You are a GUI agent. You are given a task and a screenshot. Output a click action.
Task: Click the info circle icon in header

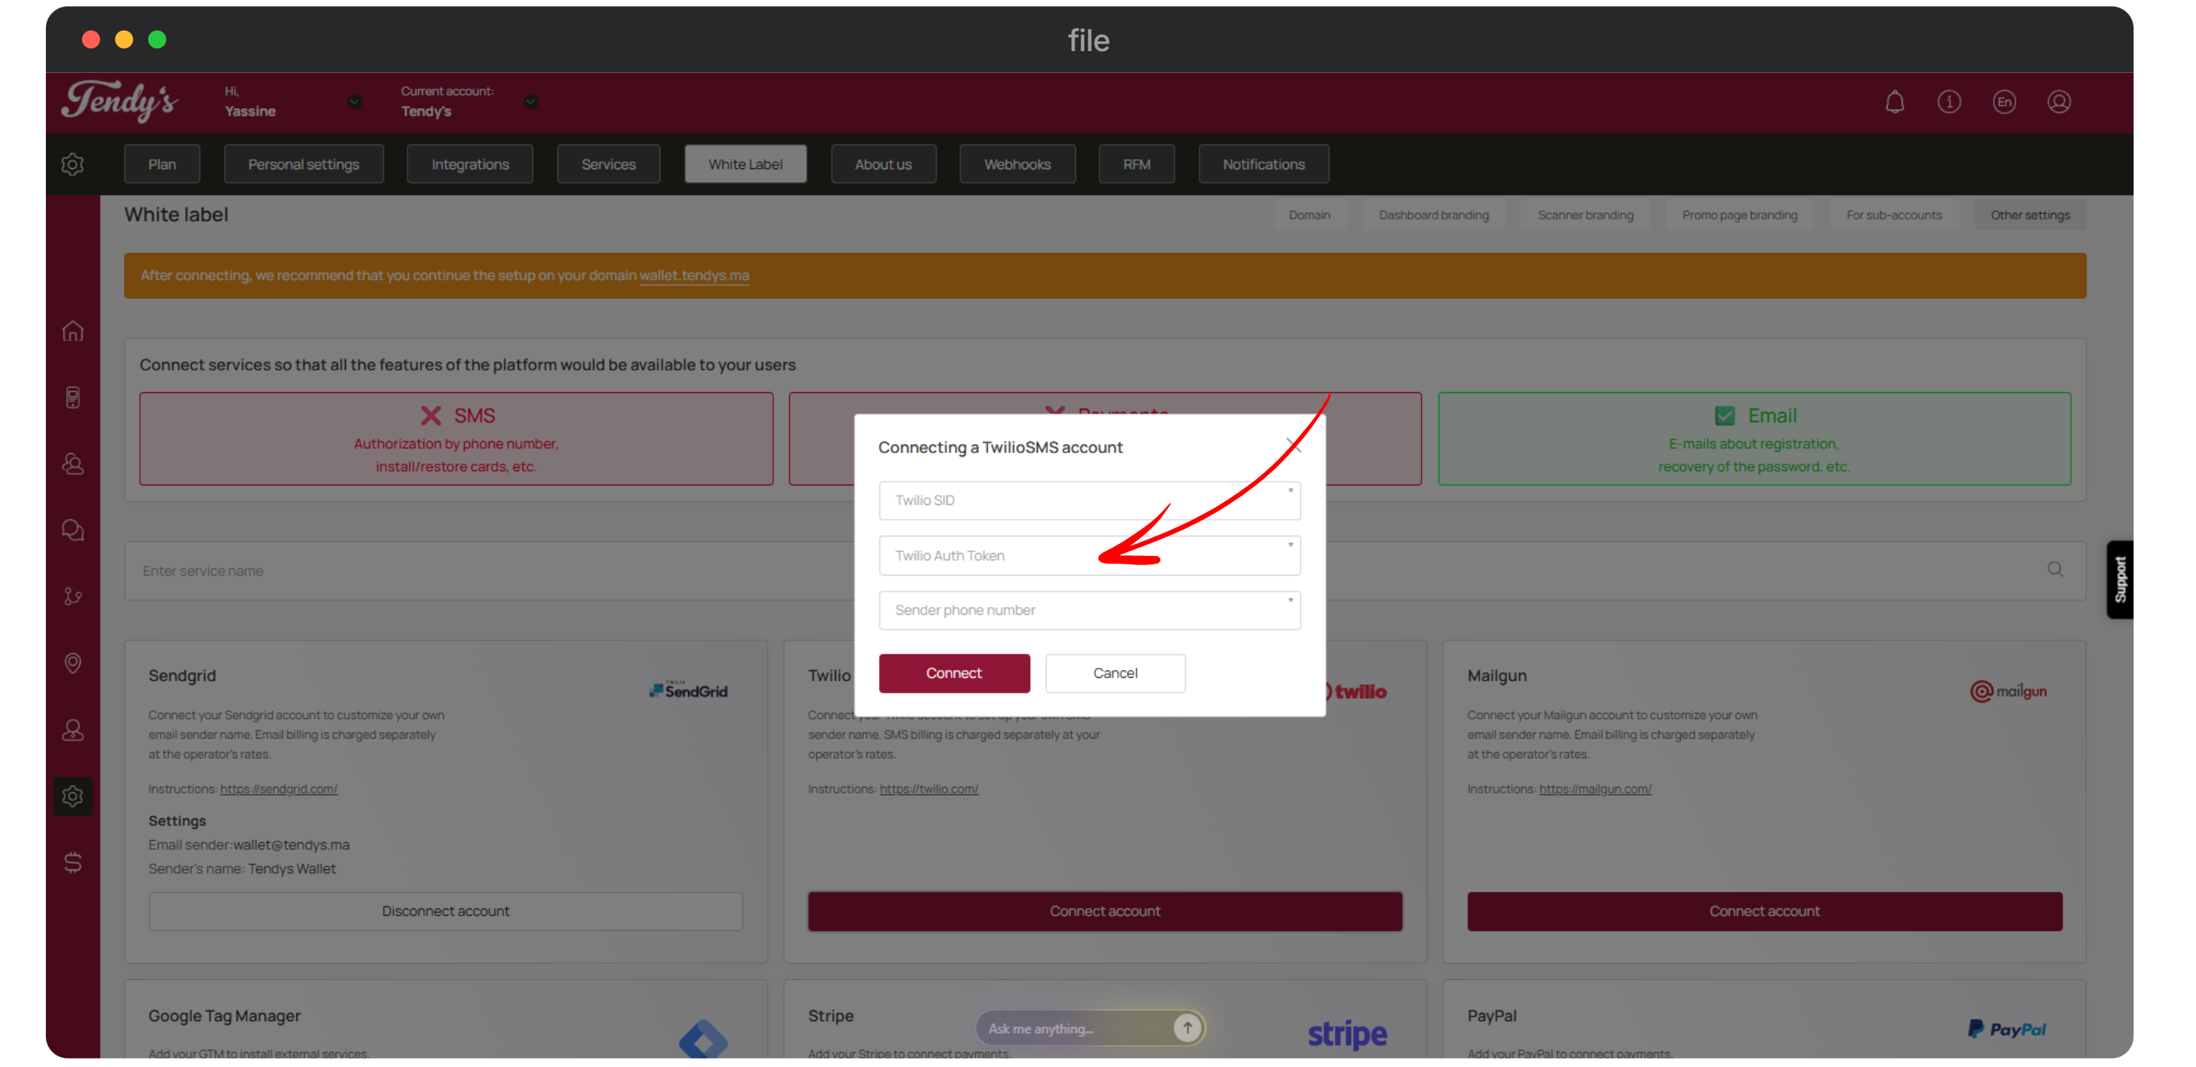1949,102
